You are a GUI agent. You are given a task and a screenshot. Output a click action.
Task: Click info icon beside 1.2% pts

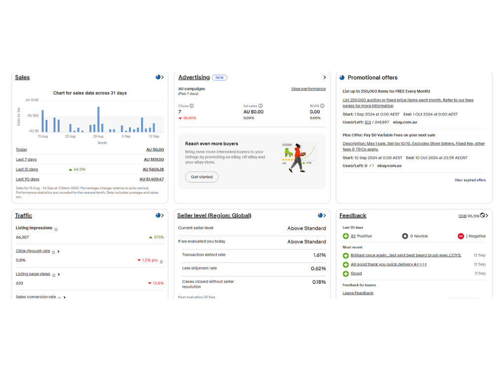(162, 262)
